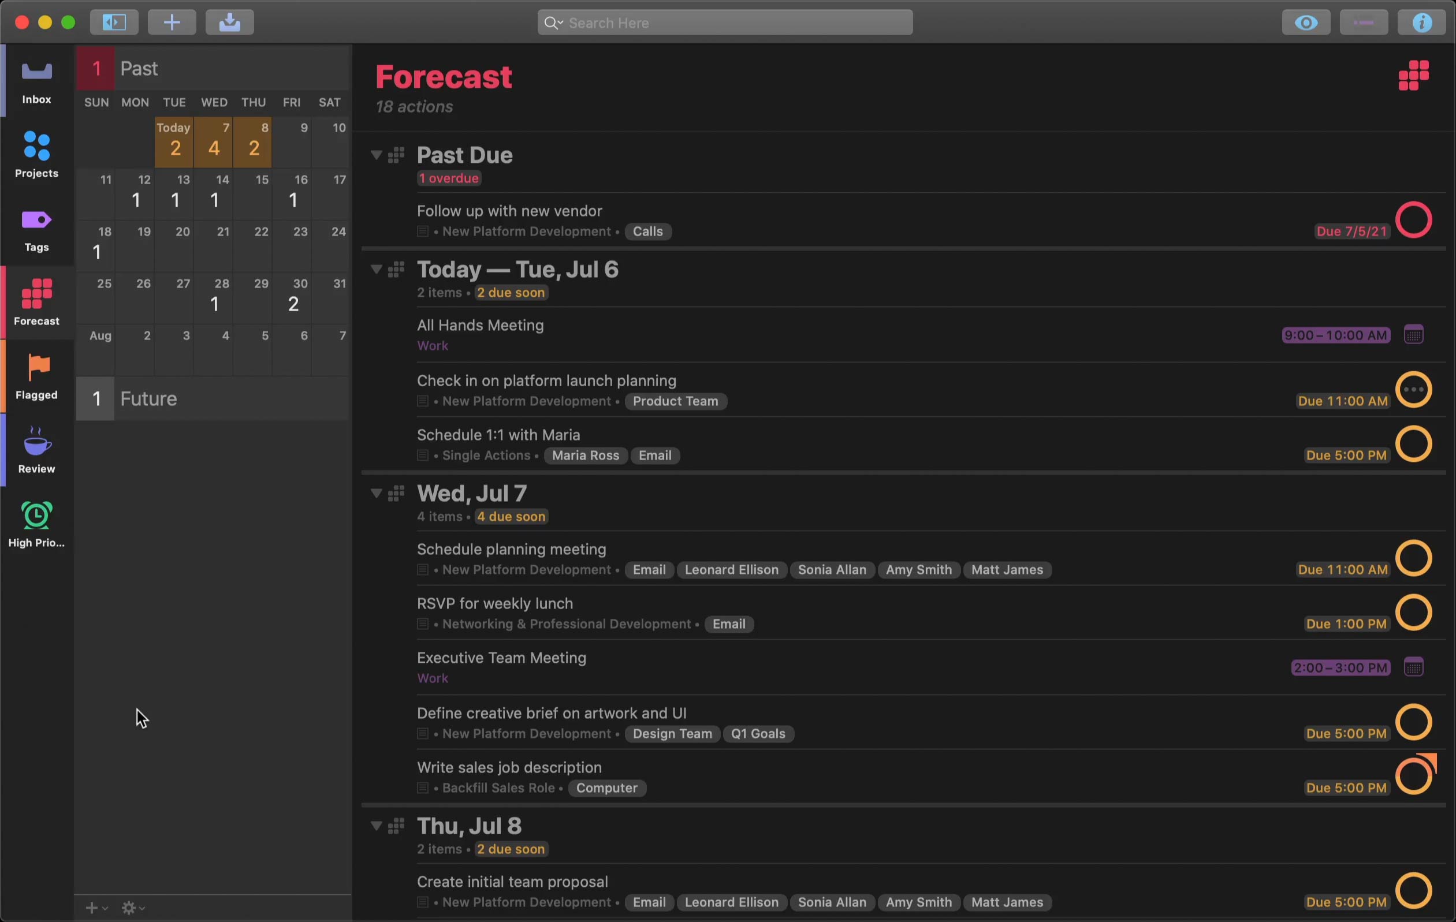
Task: Check off 'Schedule 1:1 with Maria'
Action: point(1413,444)
